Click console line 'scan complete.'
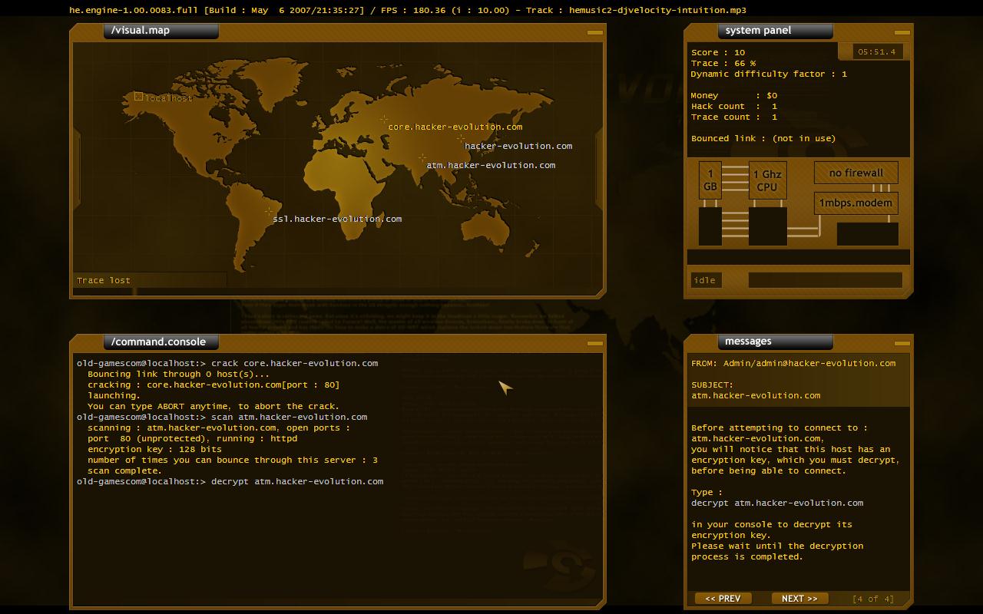 (124, 470)
